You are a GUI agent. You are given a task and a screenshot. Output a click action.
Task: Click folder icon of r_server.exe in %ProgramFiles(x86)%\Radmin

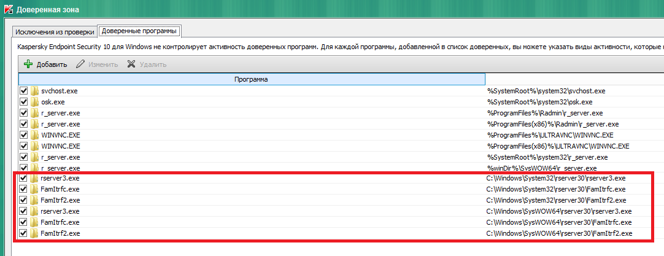click(34, 124)
